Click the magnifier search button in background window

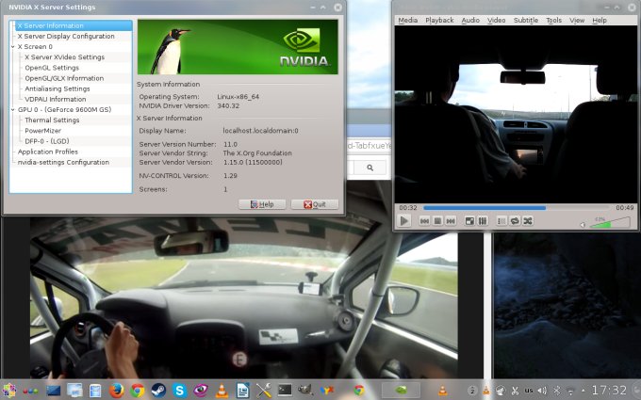point(370,168)
